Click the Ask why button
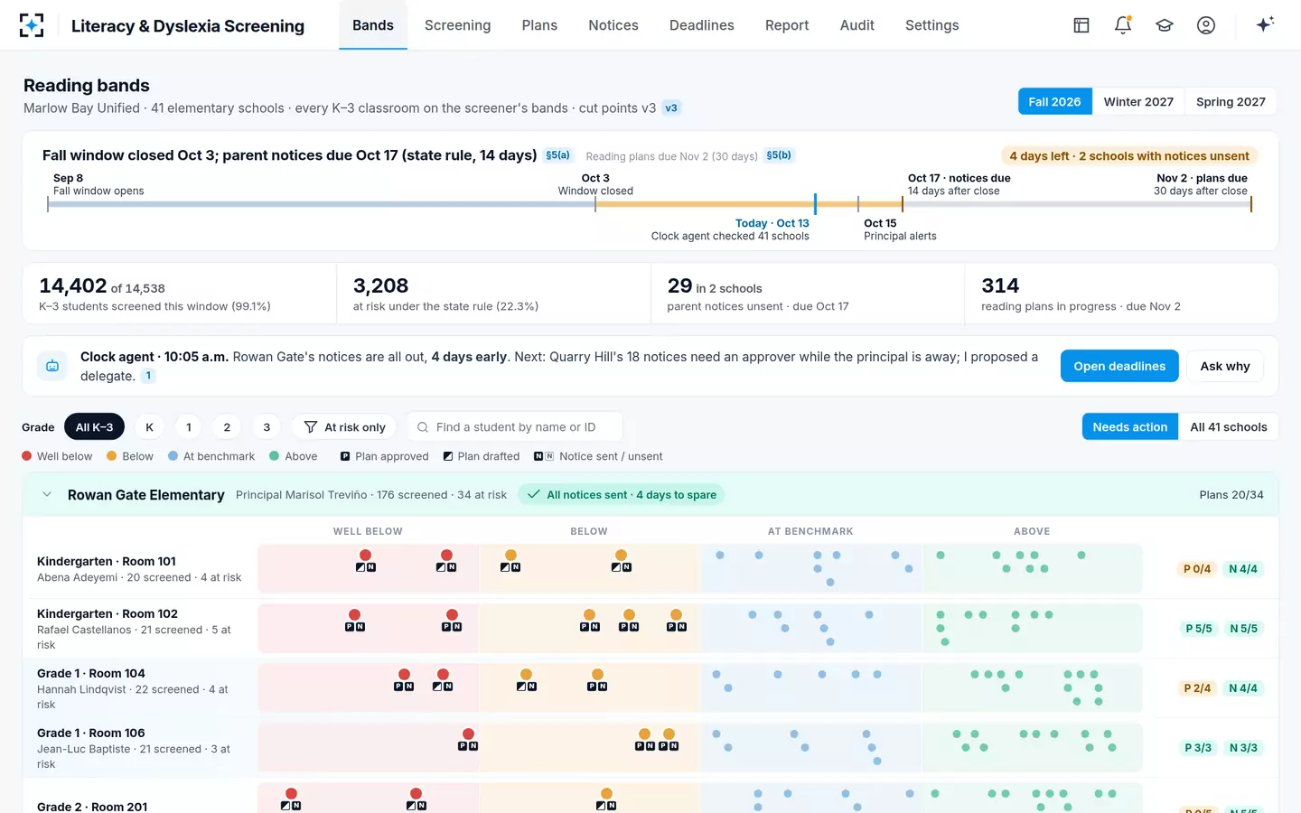The width and height of the screenshot is (1301, 813). click(1225, 366)
